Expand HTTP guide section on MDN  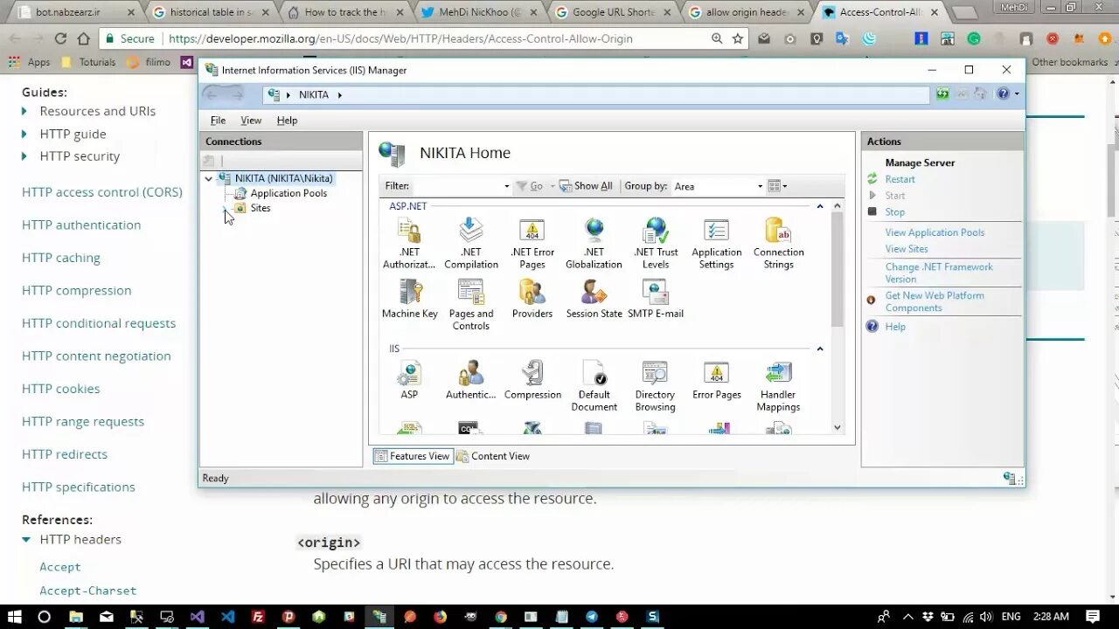tap(24, 134)
